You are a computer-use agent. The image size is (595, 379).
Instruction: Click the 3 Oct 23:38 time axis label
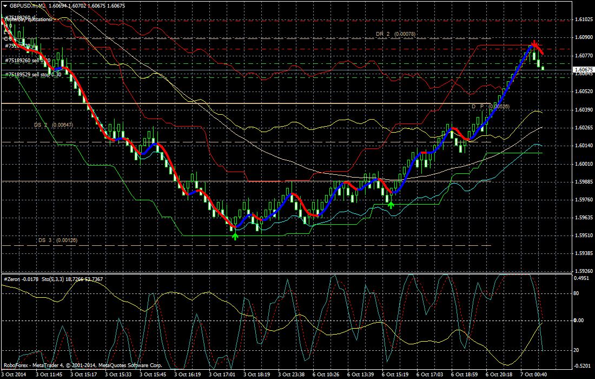pos(292,375)
